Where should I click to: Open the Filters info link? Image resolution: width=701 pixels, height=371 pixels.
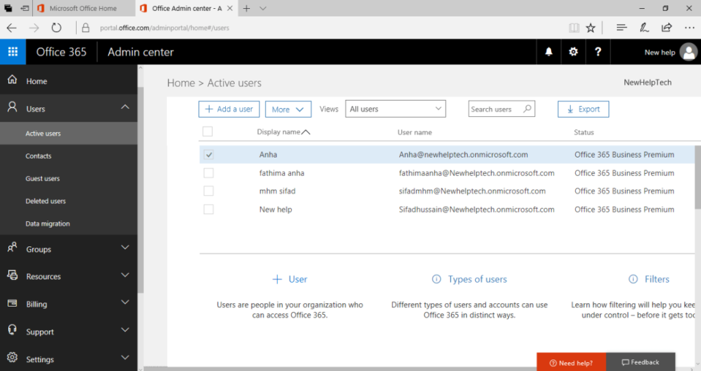649,279
